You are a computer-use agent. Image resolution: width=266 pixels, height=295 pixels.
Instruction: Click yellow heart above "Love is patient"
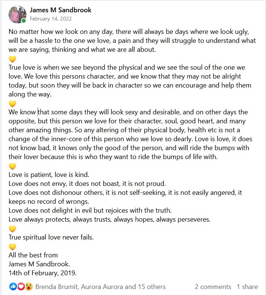click(x=12, y=166)
